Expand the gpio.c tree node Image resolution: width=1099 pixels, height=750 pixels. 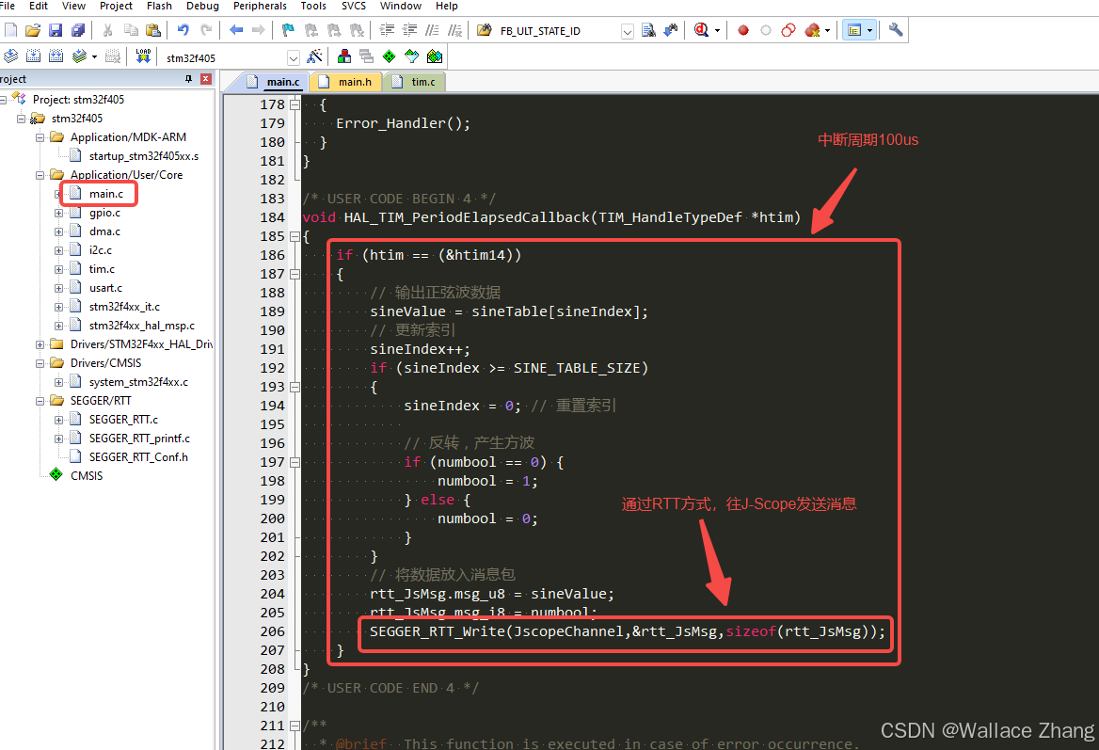point(59,213)
